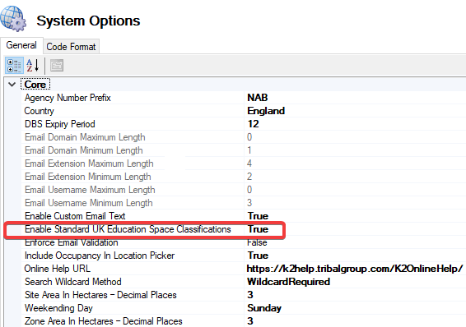Click the Online Help URL value
This screenshot has width=466, height=327.
pyautogui.click(x=355, y=269)
